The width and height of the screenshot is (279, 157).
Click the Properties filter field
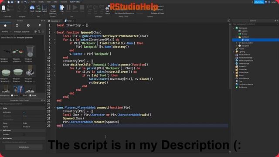pyautogui.click(x=22, y=104)
